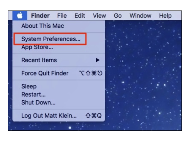The image size is (190, 143).
Task: Open the Go menu
Action: [x=118, y=16]
